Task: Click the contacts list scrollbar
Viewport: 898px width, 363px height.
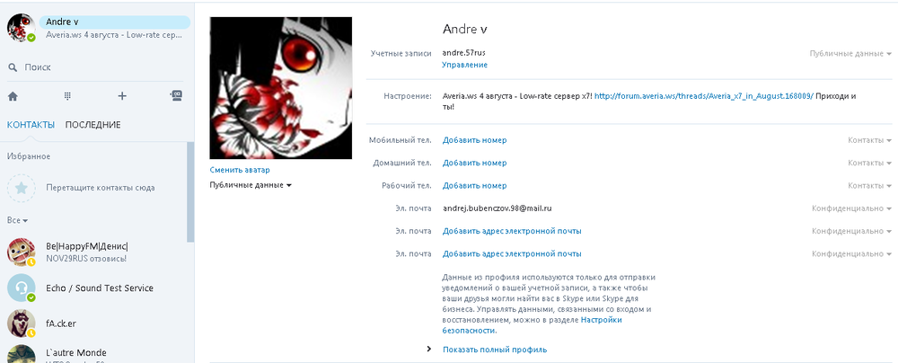Action: point(190,192)
